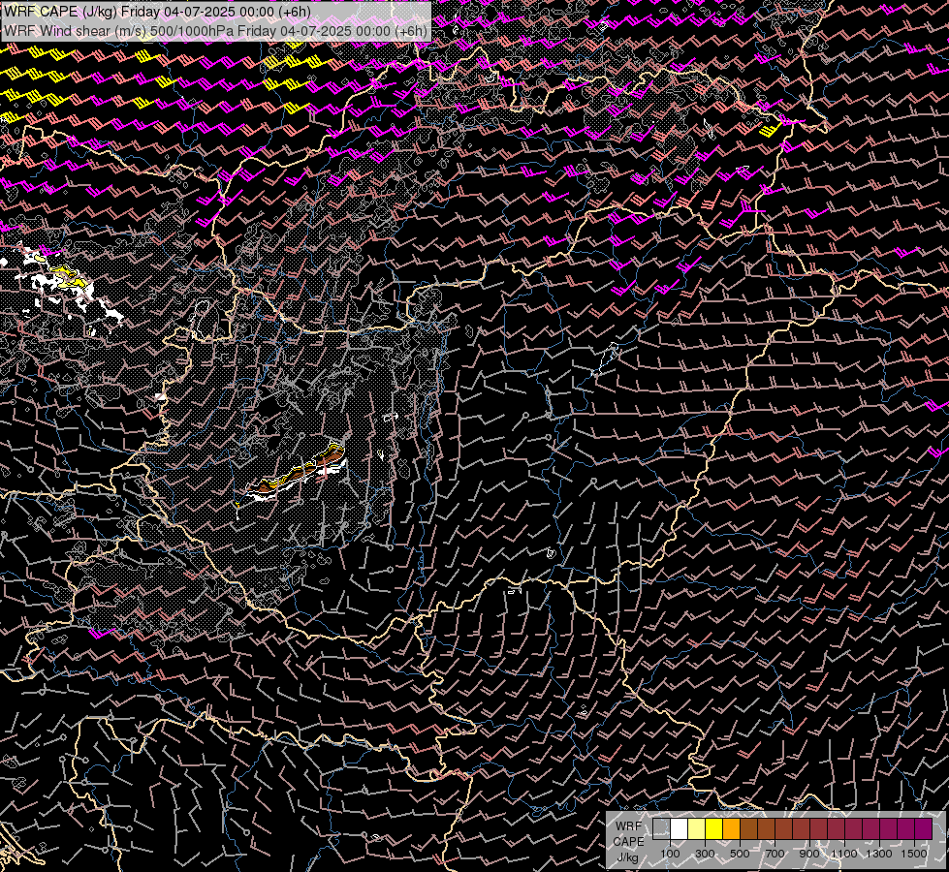Click the CAPE word in the legend
949x872 pixels.
point(629,842)
